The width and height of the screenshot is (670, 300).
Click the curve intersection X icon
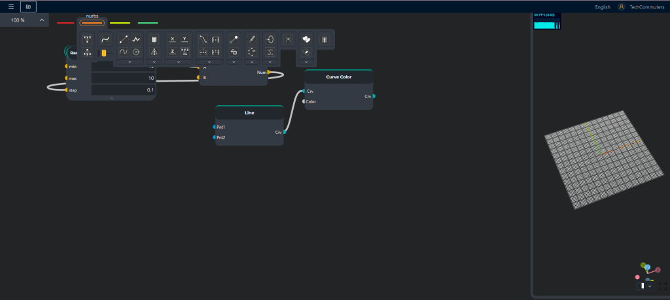point(289,40)
